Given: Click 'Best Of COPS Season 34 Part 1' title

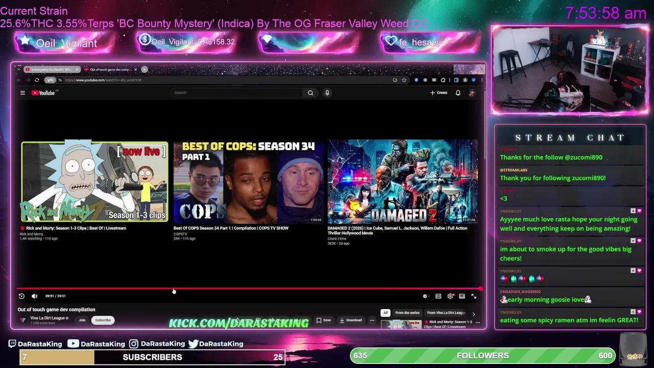Looking at the screenshot, I should pos(231,228).
